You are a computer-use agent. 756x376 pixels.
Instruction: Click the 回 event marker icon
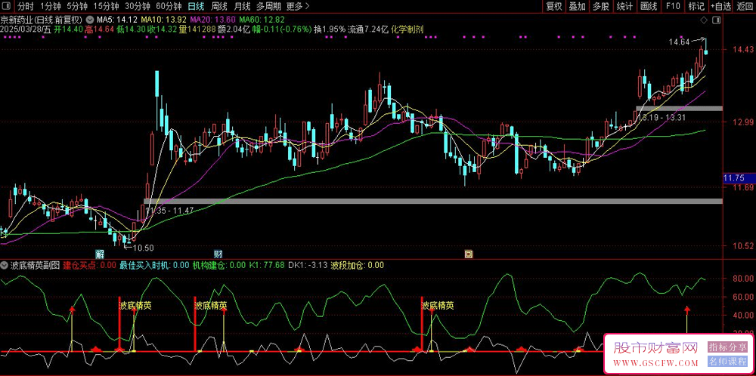pos(468,253)
